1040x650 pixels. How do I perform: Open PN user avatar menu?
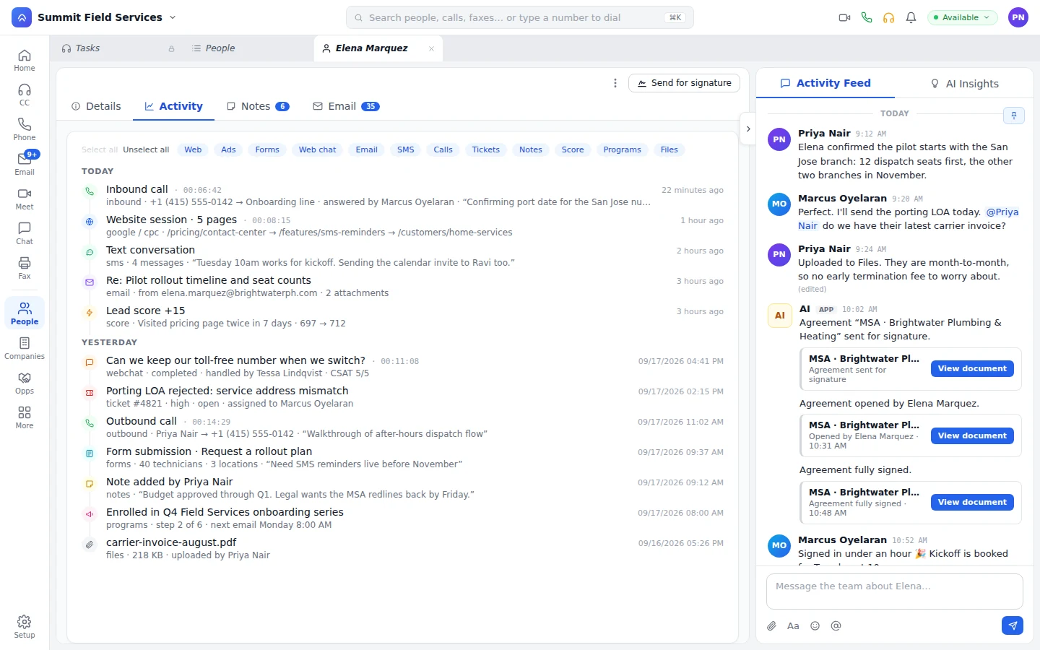pyautogui.click(x=1018, y=17)
